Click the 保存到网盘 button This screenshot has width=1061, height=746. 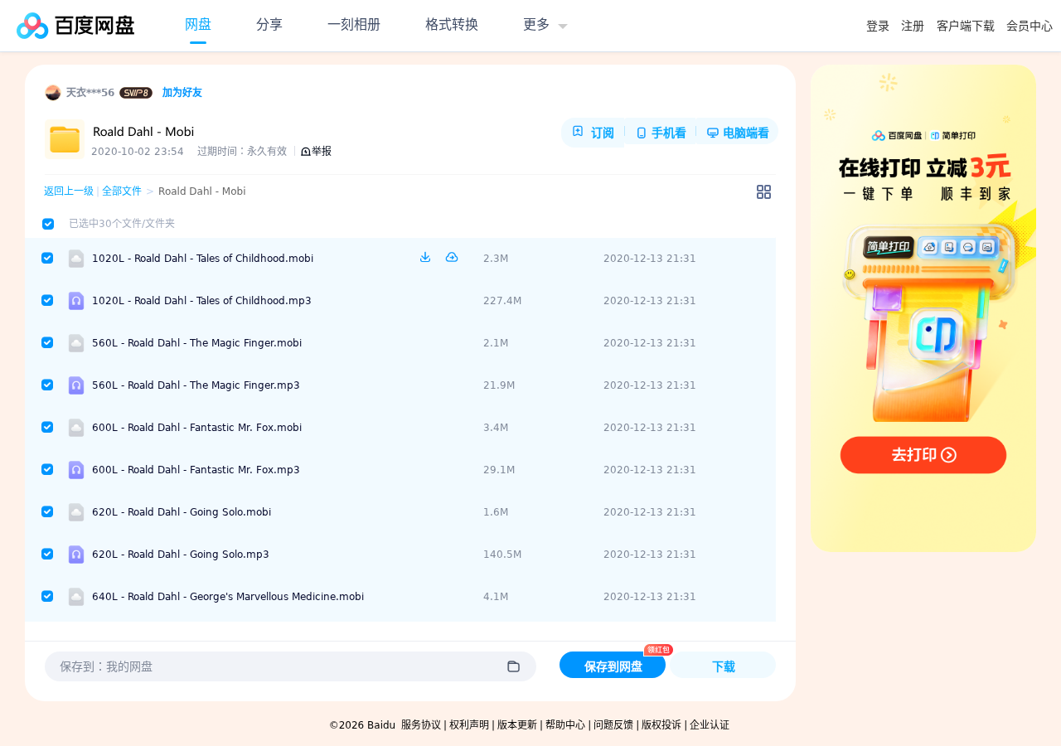pyautogui.click(x=613, y=666)
